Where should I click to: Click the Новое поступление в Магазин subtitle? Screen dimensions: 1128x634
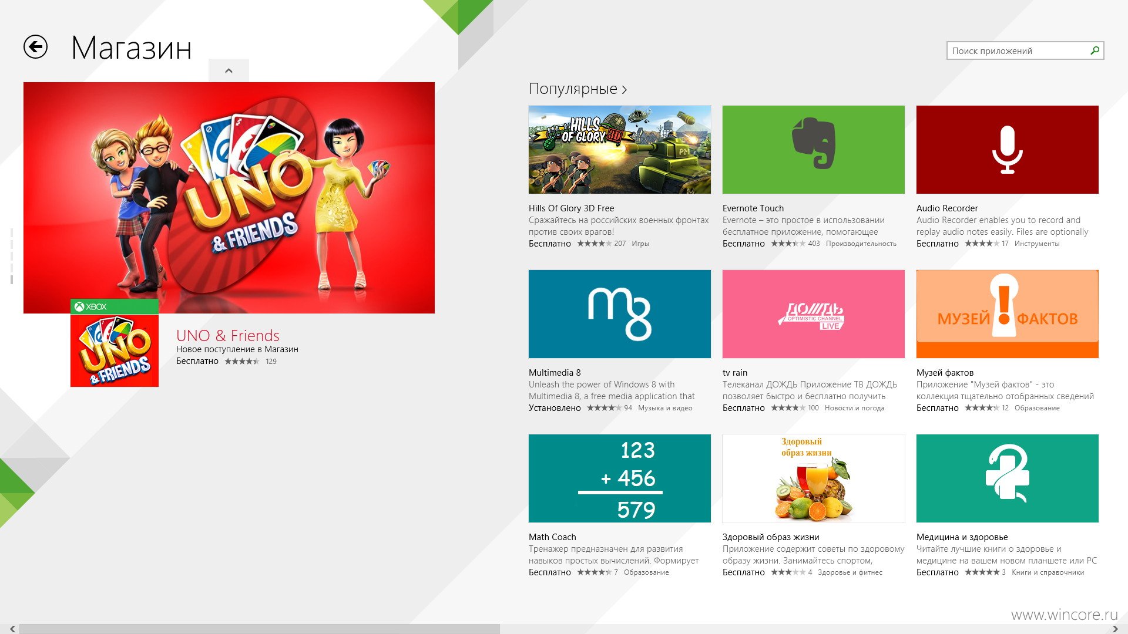pos(237,349)
